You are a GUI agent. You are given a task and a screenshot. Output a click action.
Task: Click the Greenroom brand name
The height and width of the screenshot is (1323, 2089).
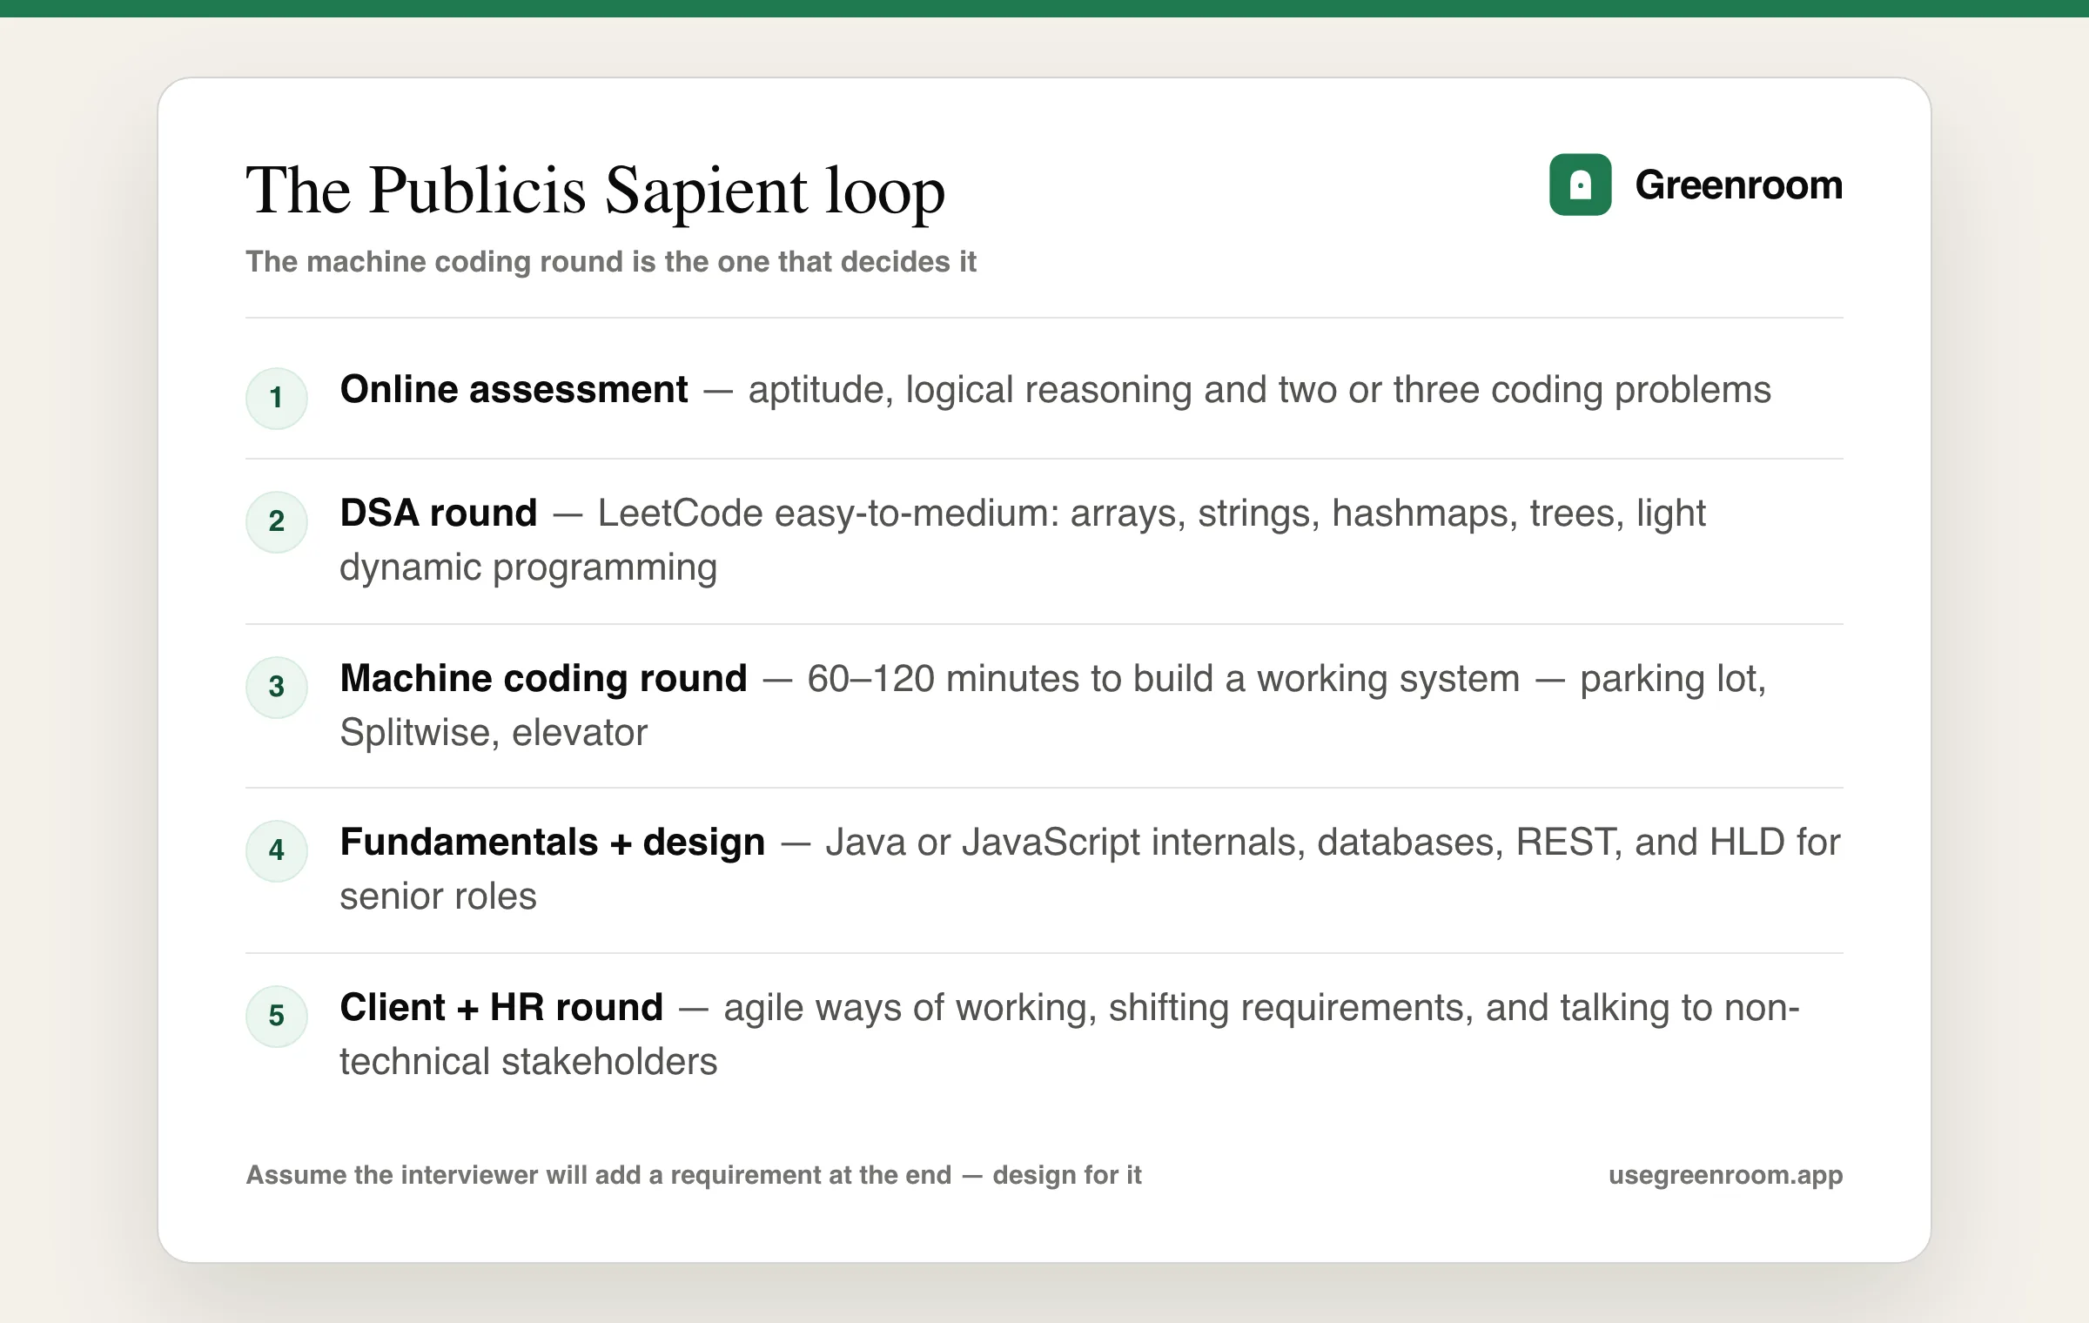click(1738, 185)
